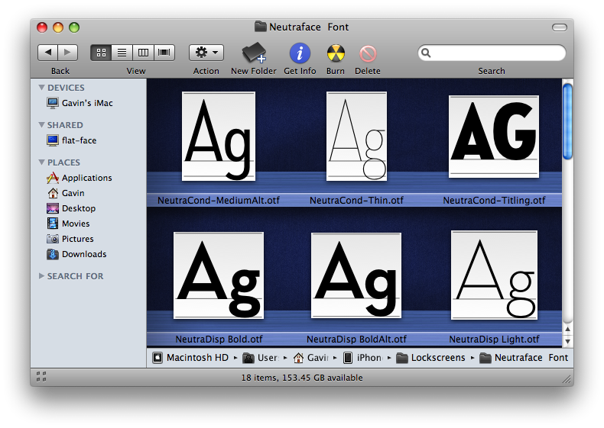Image resolution: width=604 pixels, height=428 pixels.
Task: Click Macintosh HD in the path bar
Action: [190, 358]
